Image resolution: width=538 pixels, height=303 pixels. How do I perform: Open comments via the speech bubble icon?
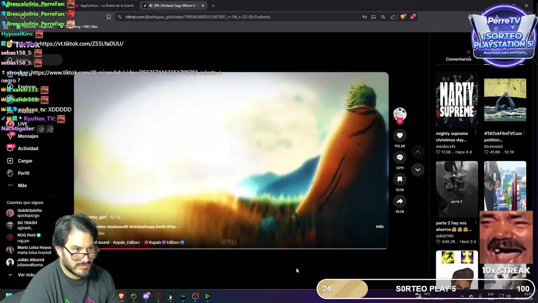(x=400, y=157)
